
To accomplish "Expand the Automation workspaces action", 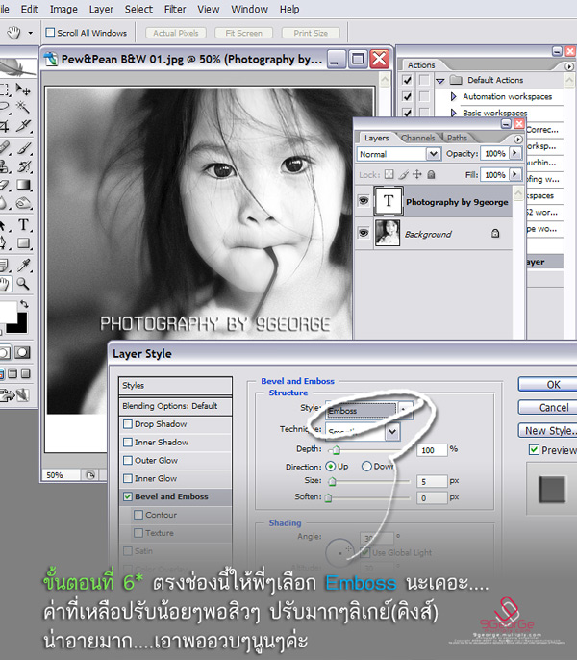I will (453, 96).
